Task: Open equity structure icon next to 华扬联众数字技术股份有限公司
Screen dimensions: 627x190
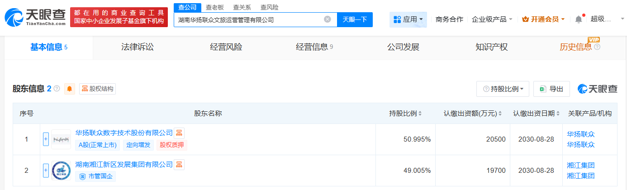Action: (x=179, y=133)
